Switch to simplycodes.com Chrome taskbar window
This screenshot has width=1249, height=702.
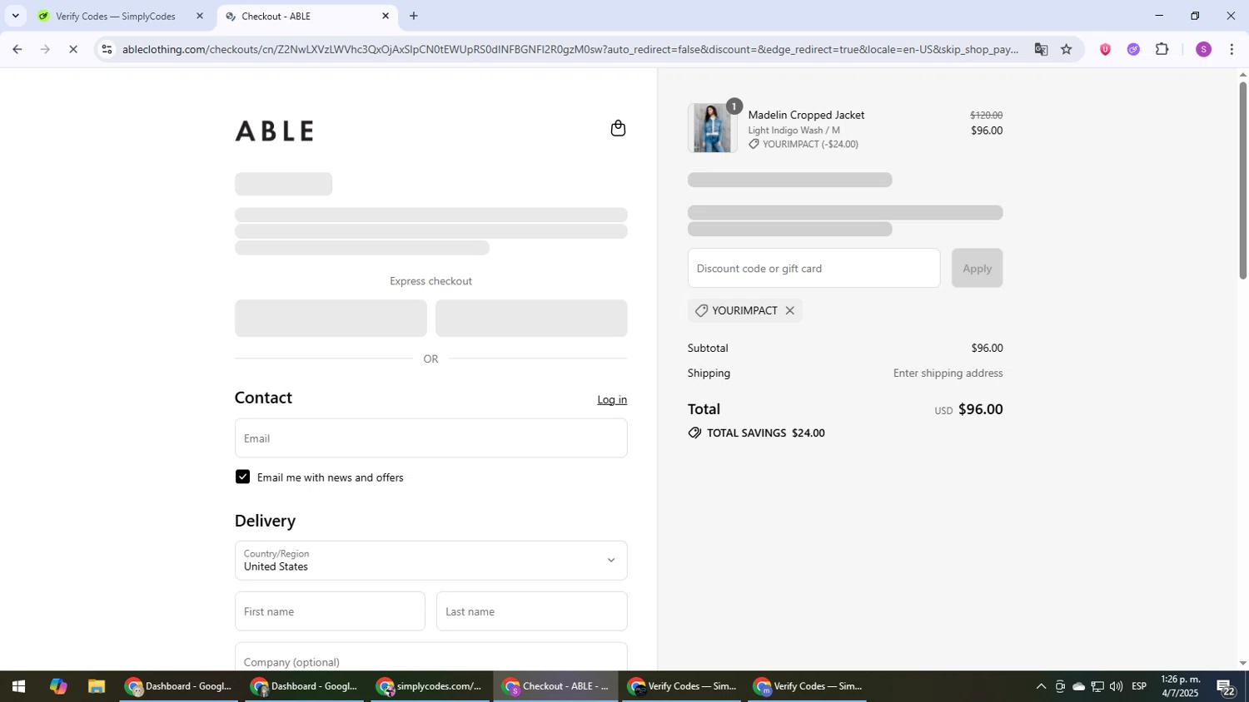[429, 687]
